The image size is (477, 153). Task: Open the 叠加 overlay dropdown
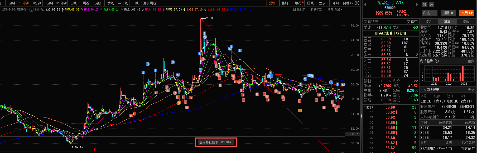286,3
